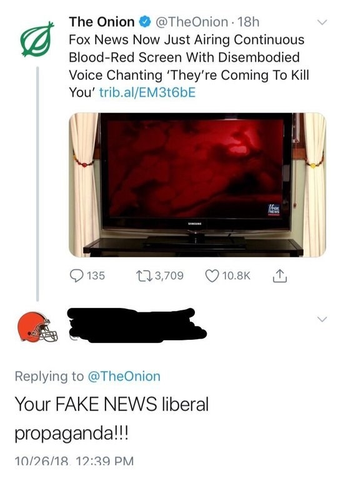
Task: Open the trib.al/EM3t6bE link
Action: click(147, 92)
